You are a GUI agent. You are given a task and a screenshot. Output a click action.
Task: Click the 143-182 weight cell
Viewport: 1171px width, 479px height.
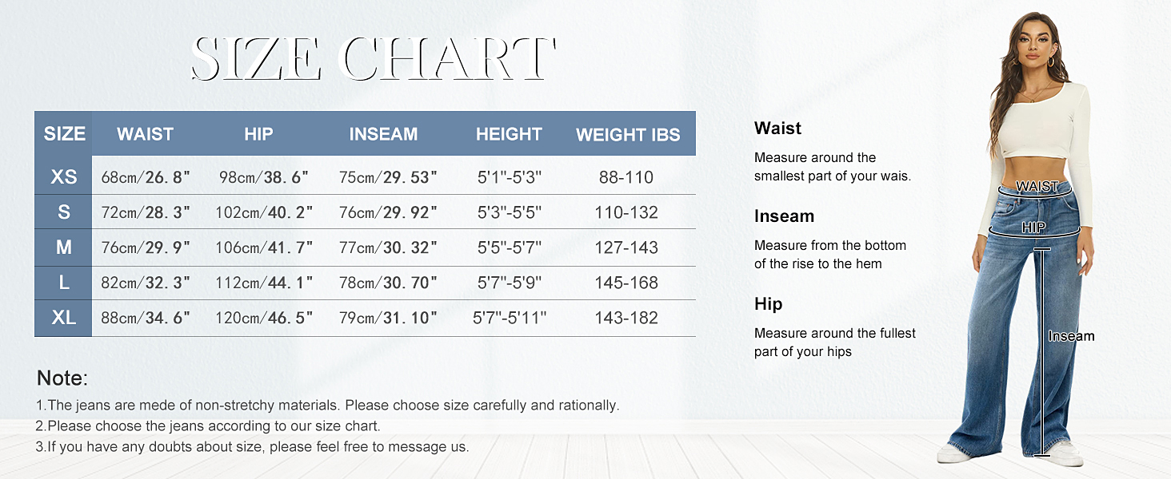click(x=626, y=318)
